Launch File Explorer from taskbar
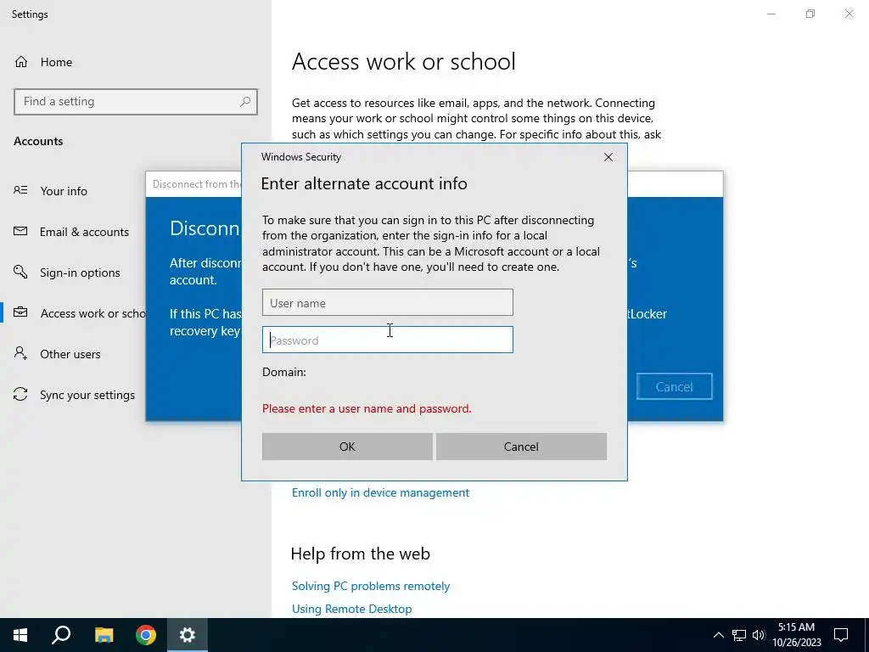 pos(104,635)
